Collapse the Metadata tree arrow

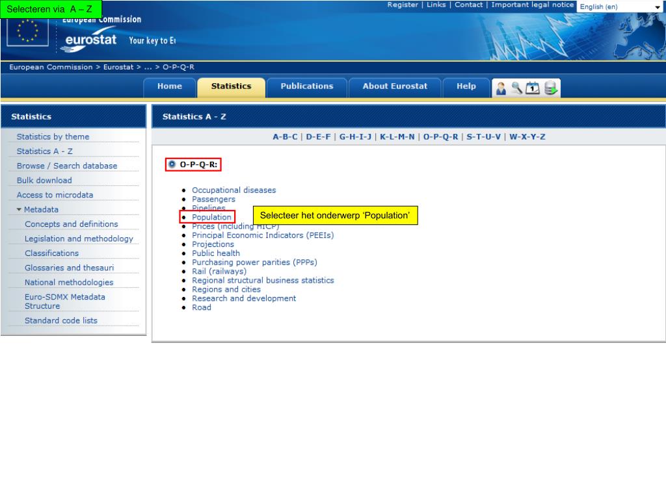tap(19, 210)
